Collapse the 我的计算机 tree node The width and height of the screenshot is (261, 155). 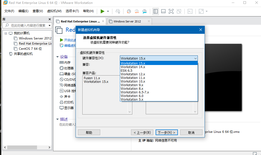pos(6,33)
